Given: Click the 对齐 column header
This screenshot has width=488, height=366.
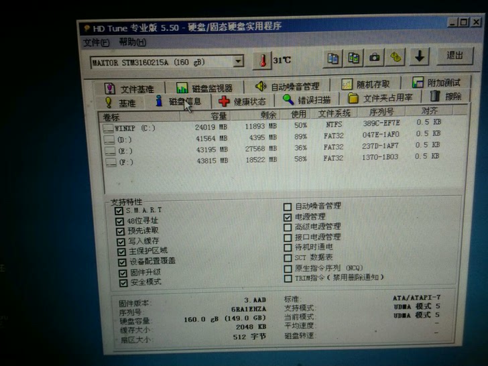Looking at the screenshot, I should 429,111.
